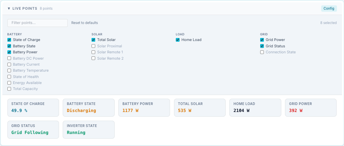Viewport: 344px width, 146px height.
Task: Enable State of Health checkbox
Action: tap(9, 77)
